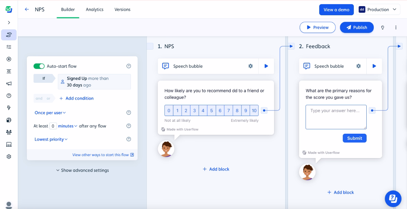Open settings for the NPS Speech bubble block
407x209 pixels.
250,66
